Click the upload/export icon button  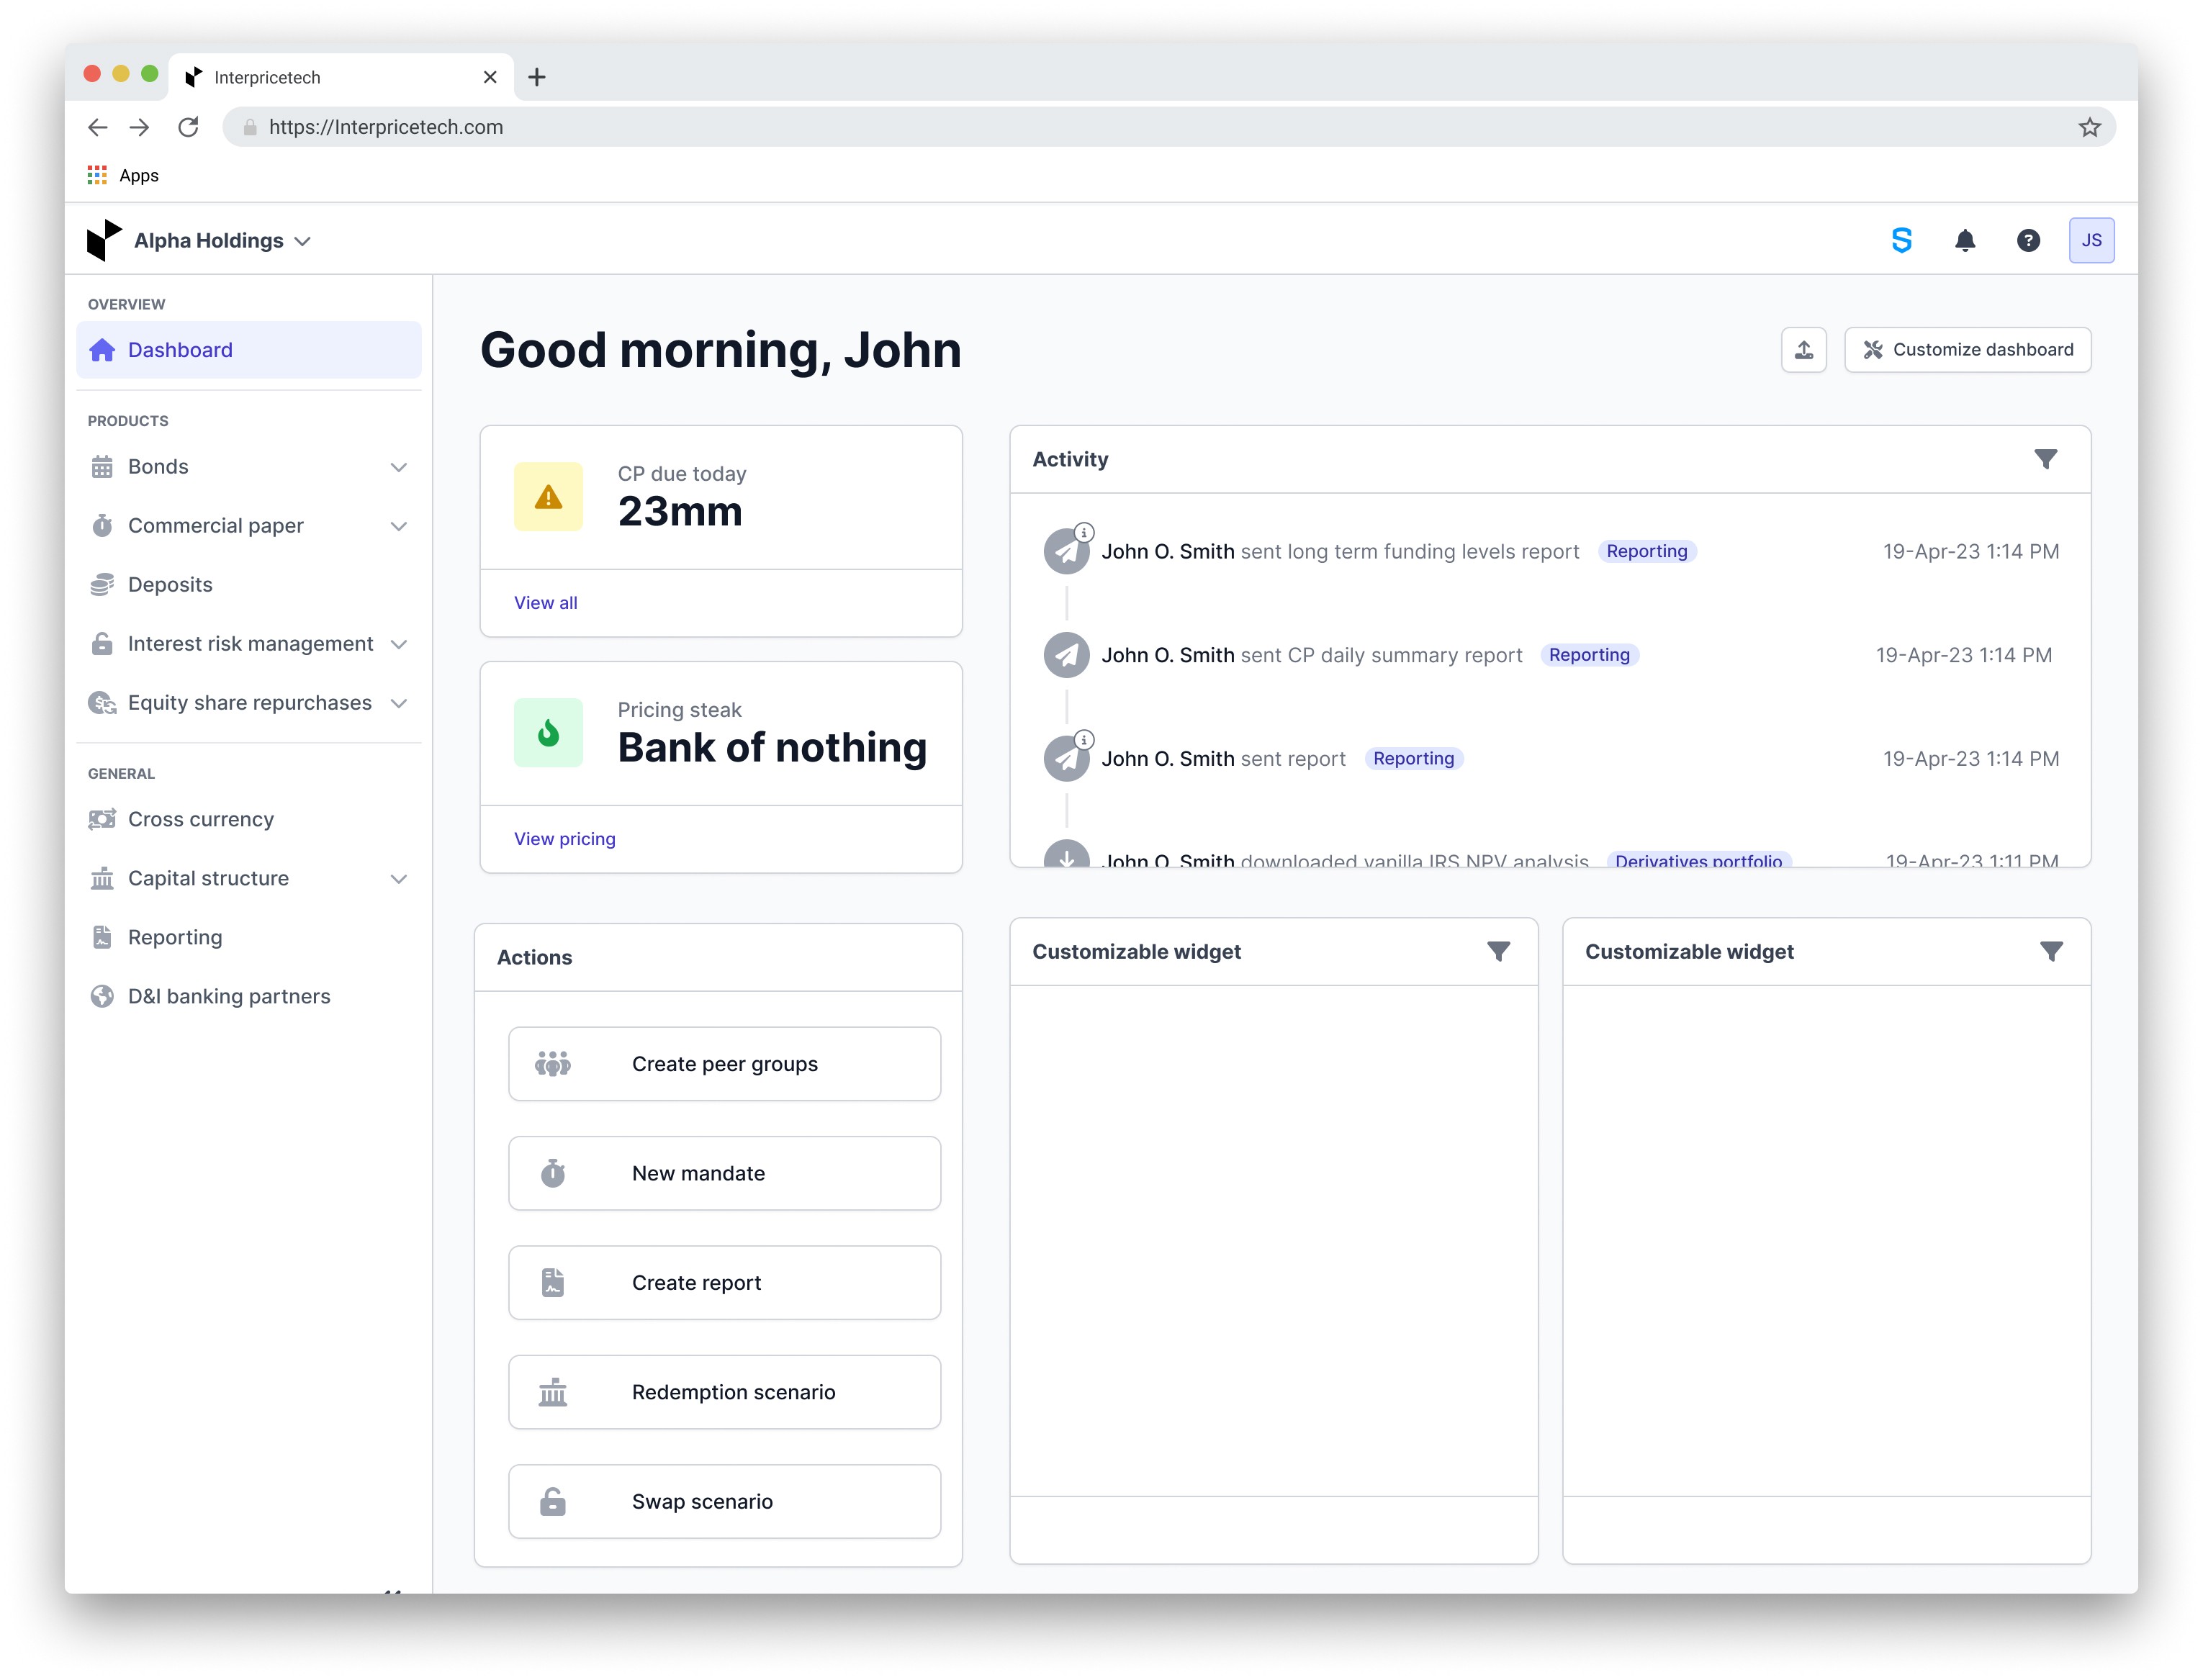1803,350
